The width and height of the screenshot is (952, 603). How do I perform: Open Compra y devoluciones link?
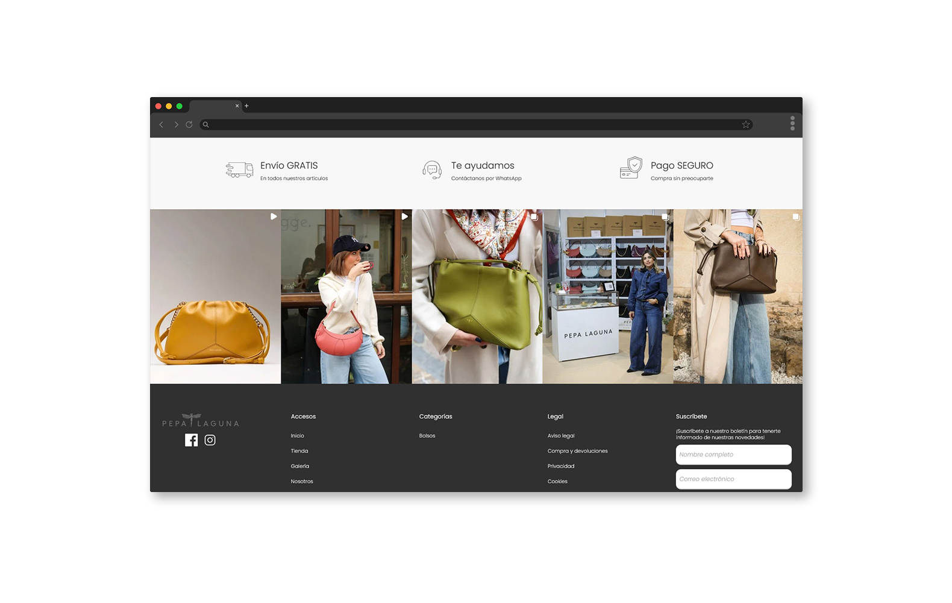coord(577,451)
